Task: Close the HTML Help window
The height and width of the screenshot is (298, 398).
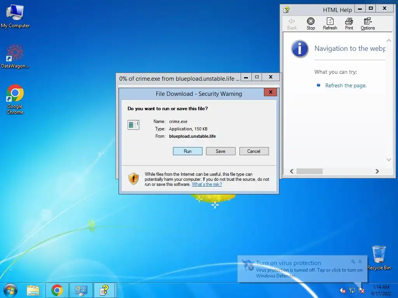Action: point(385,9)
